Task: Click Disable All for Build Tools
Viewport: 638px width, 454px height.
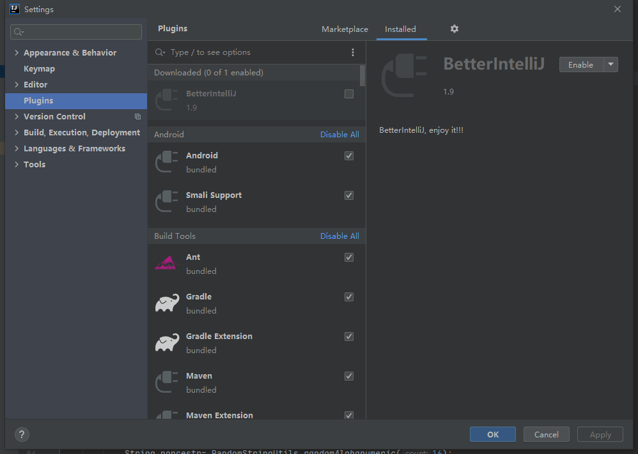Action: point(339,236)
